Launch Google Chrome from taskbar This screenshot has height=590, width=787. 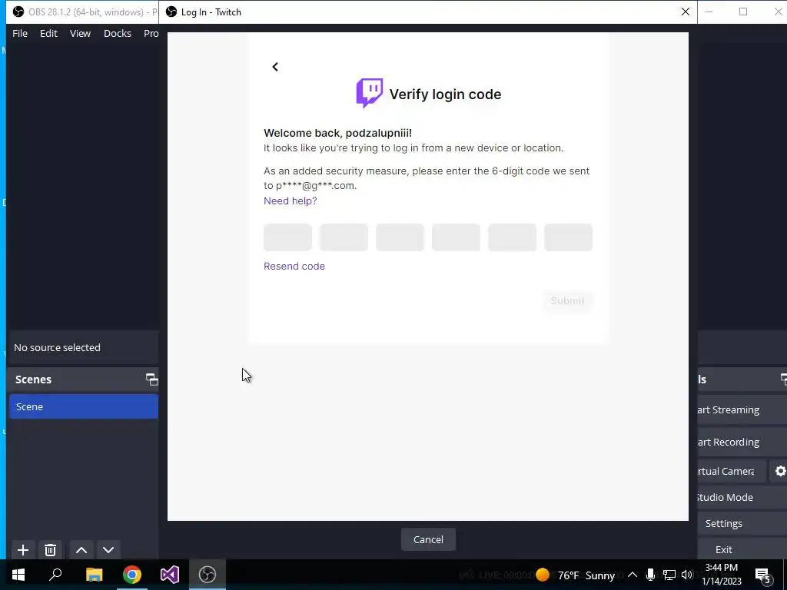[x=132, y=575]
